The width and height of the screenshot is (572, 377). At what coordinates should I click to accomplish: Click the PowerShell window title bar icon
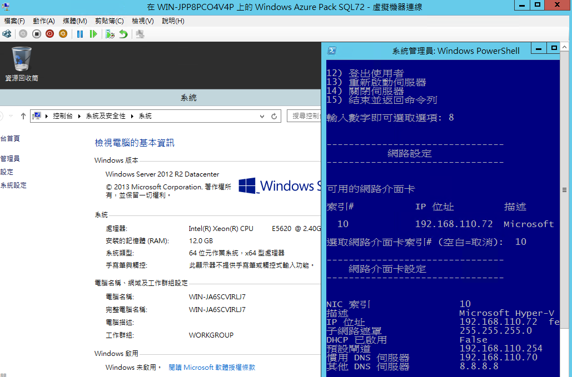(332, 51)
